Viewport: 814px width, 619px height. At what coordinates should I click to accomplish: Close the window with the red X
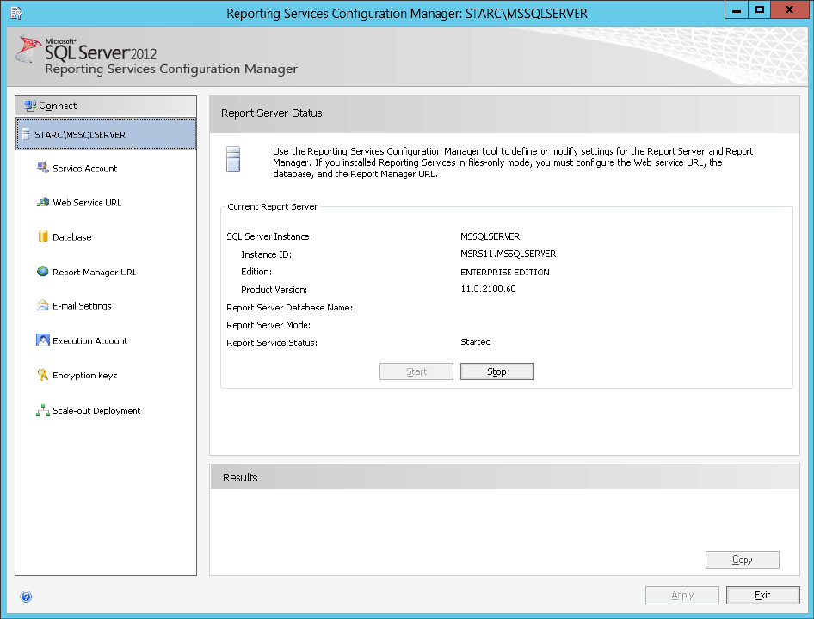click(x=789, y=9)
